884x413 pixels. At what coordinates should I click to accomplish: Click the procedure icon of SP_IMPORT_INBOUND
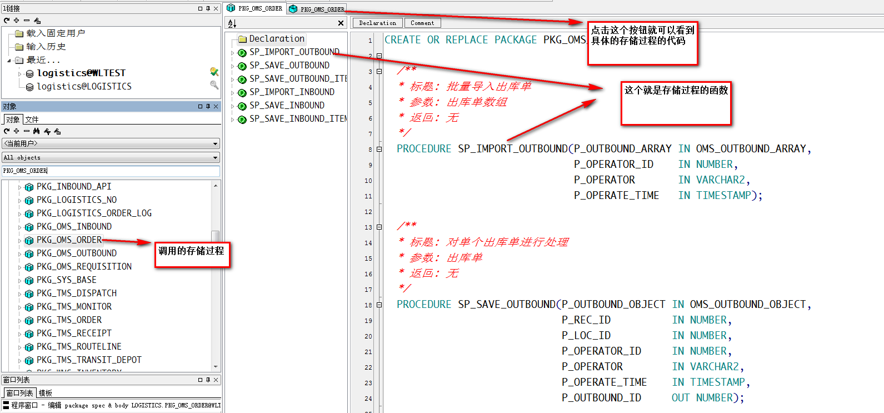pos(242,93)
